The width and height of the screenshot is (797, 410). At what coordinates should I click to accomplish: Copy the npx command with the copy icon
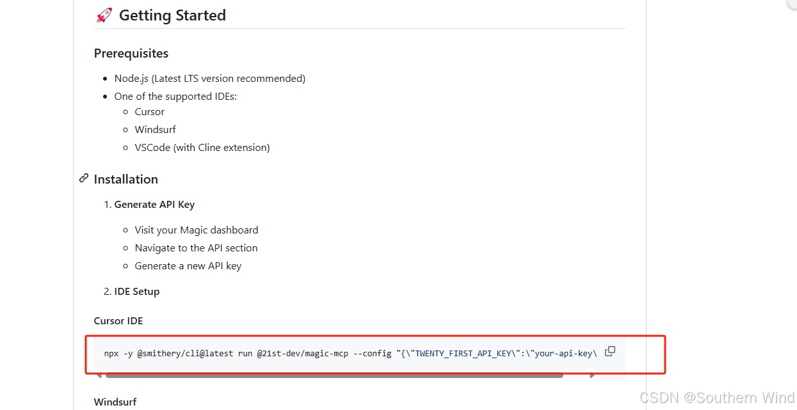tap(610, 351)
